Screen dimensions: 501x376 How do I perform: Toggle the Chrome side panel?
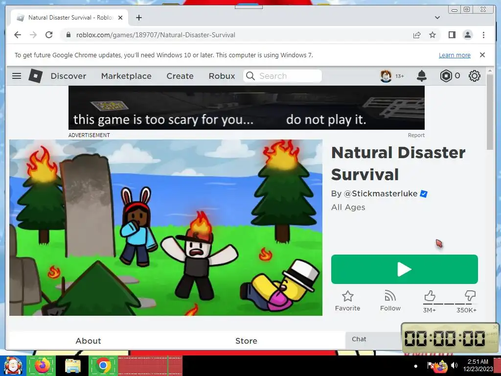coord(452,35)
